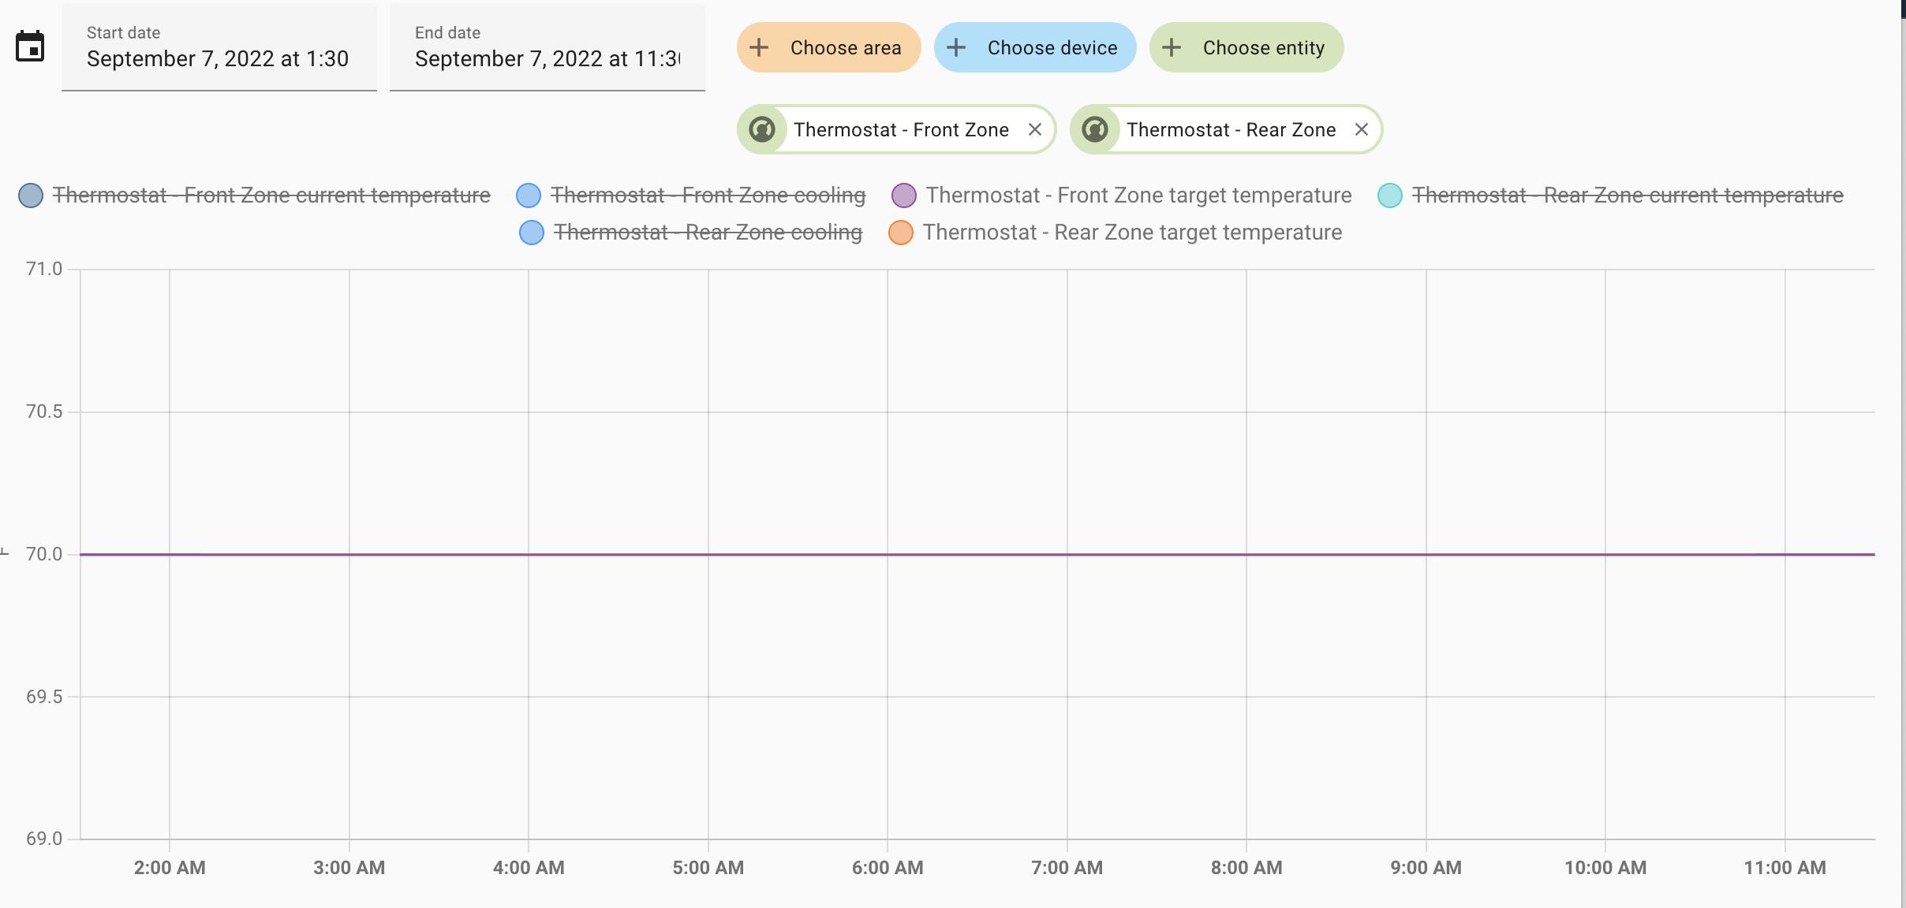Click the Front Zone chip thermostat icon
This screenshot has height=908, width=1906.
[x=762, y=129]
